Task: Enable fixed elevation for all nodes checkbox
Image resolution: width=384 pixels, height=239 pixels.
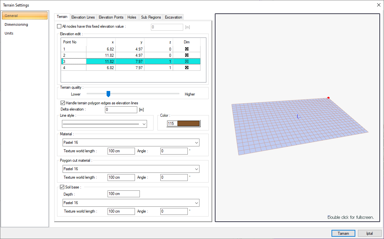Action: pos(59,26)
